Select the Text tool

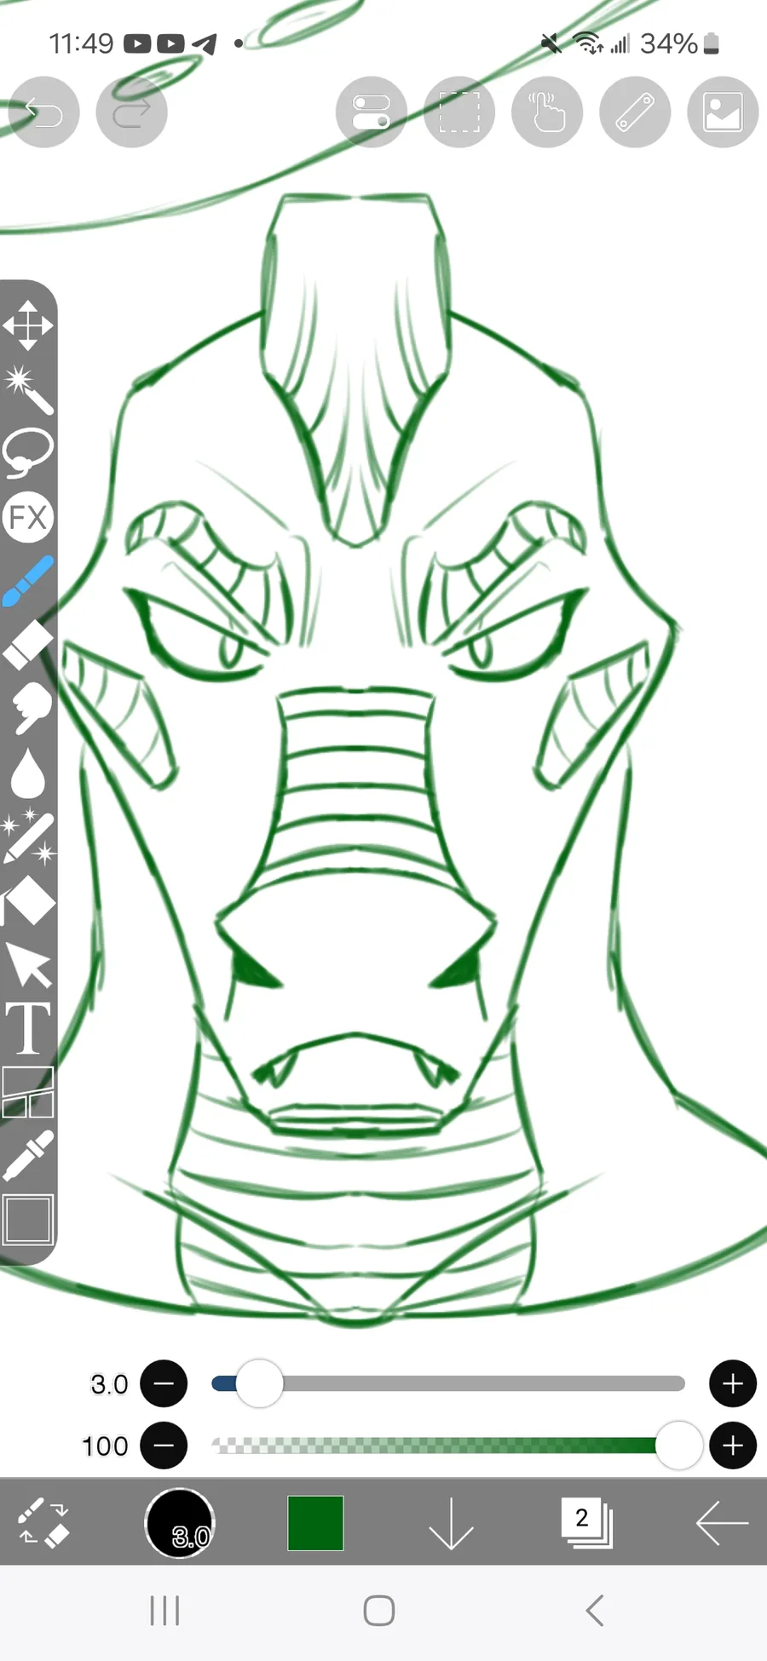pos(27,1028)
